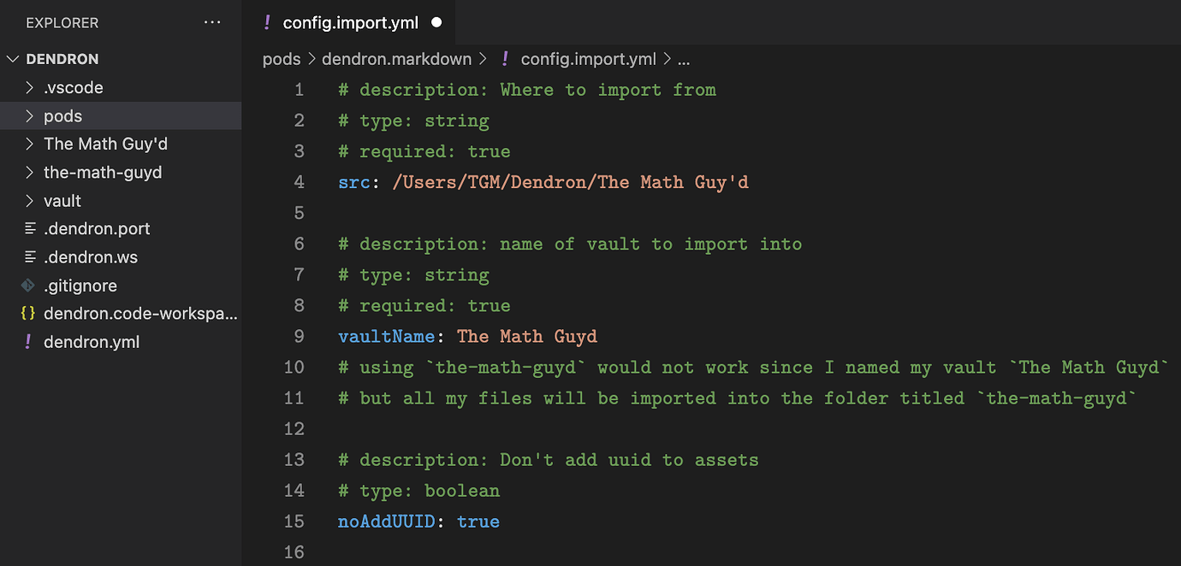The width and height of the screenshot is (1181, 566).
Task: Click the .dendron.ws file icon
Action: click(x=30, y=257)
